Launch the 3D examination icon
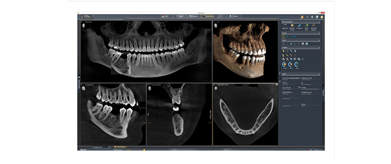391x164 pixels. (292, 26)
